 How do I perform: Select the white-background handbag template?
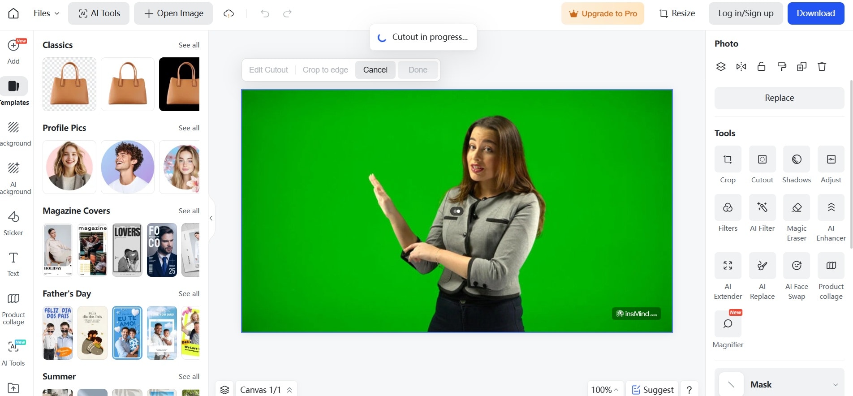[128, 84]
